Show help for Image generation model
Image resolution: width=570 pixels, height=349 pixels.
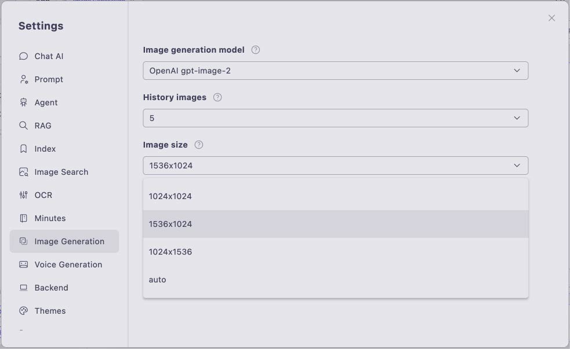tap(256, 50)
